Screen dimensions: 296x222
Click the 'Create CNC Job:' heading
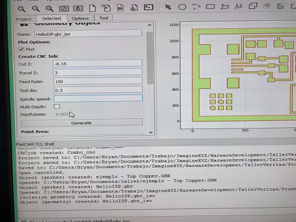[38, 56]
